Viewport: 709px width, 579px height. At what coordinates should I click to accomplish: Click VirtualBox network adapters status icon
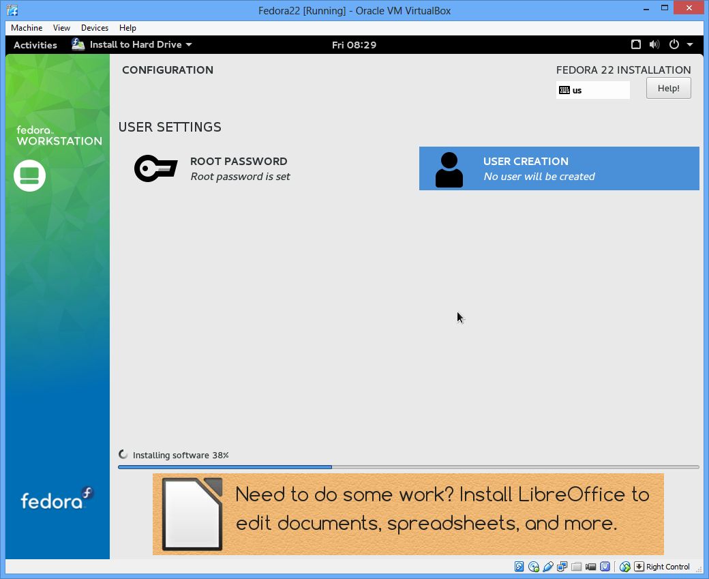(562, 566)
